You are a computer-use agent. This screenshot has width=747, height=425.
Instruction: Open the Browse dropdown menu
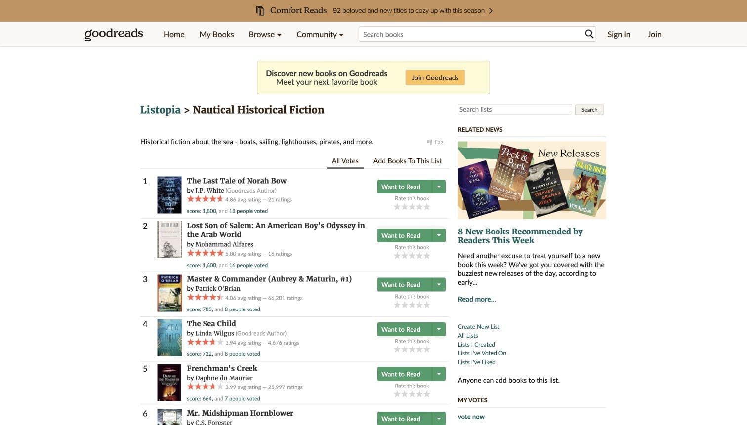265,34
